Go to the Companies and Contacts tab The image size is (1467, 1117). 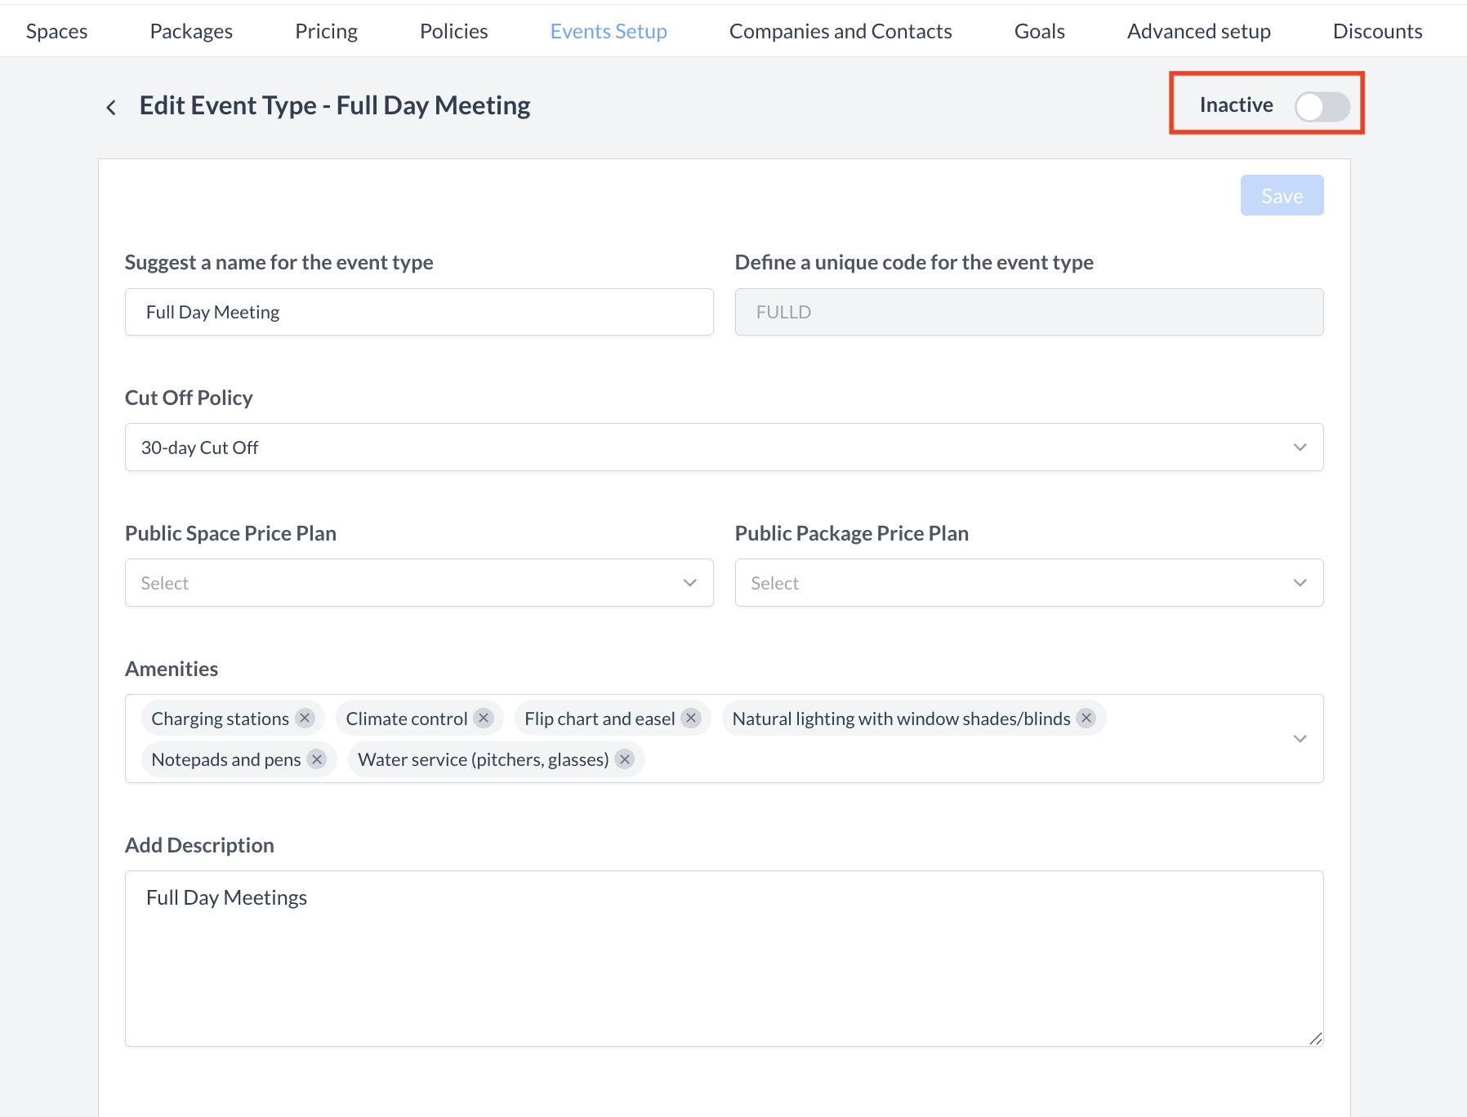point(840,31)
